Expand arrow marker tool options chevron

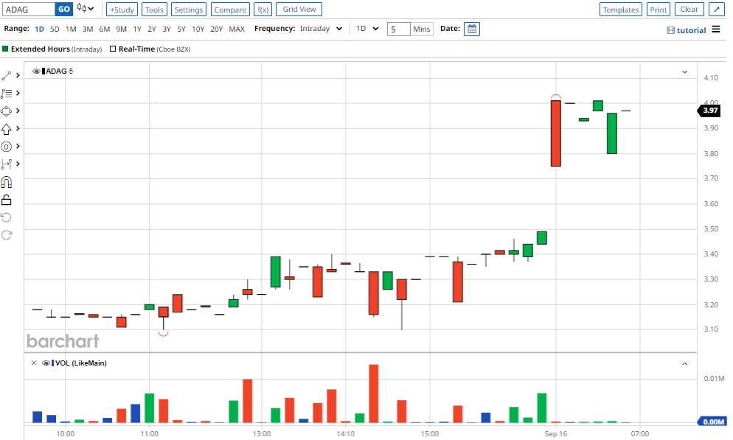click(18, 128)
